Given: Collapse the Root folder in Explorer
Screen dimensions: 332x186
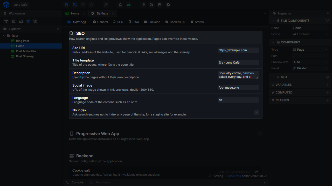Looking at the screenshot, I should [4, 36].
